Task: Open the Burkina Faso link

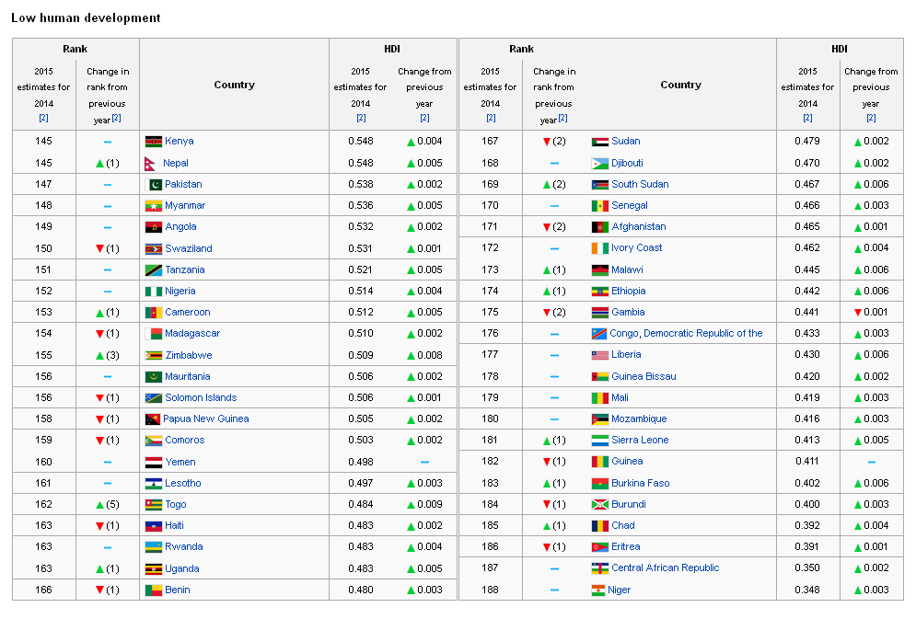Action: [640, 483]
